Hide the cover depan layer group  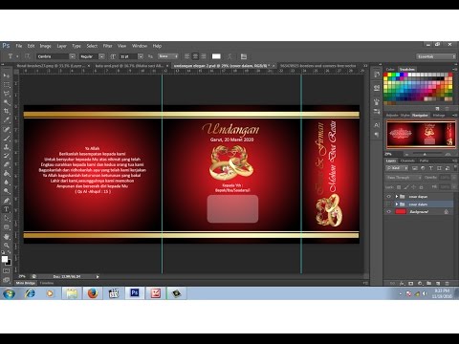[388, 197]
